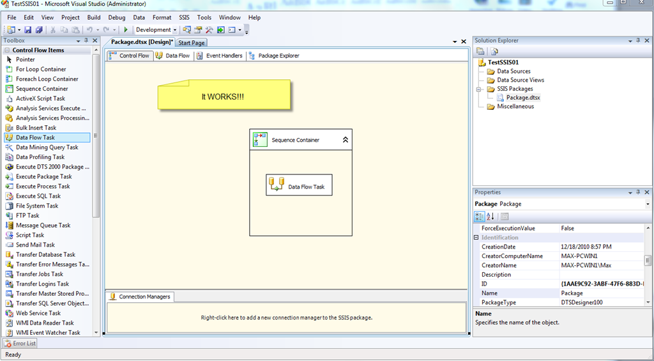Screen dimensions: 654x361
Task: Collapse the SSIS Packages tree node
Action: coord(478,89)
